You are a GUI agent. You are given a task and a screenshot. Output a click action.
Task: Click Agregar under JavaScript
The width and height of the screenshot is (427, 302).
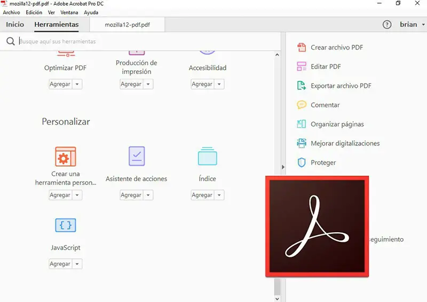60,264
